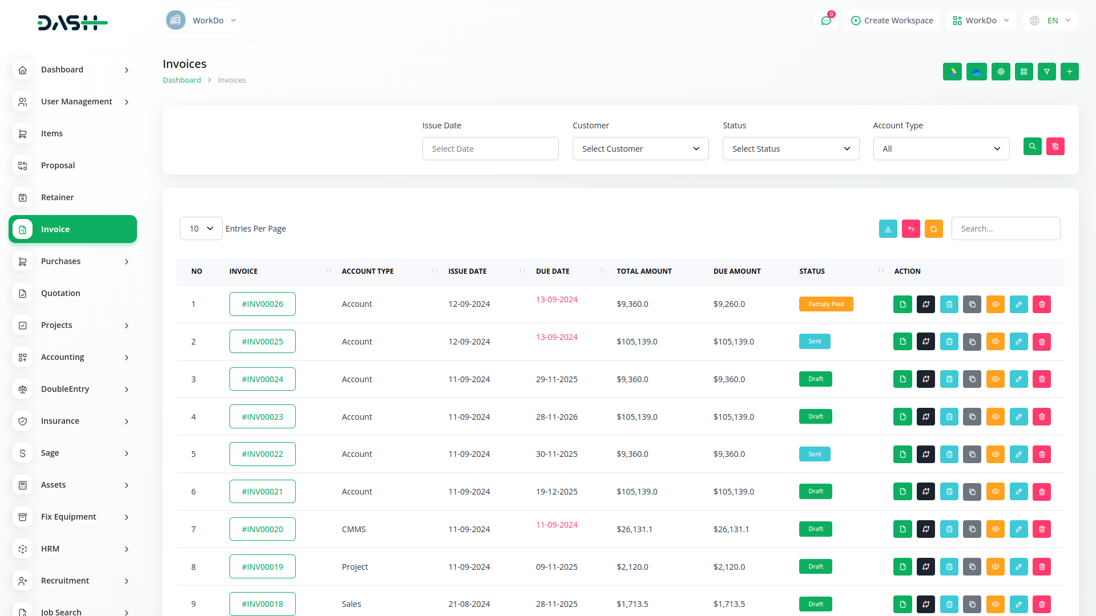The width and height of the screenshot is (1096, 616).
Task: Open the Select Customer dropdown
Action: pyautogui.click(x=640, y=148)
